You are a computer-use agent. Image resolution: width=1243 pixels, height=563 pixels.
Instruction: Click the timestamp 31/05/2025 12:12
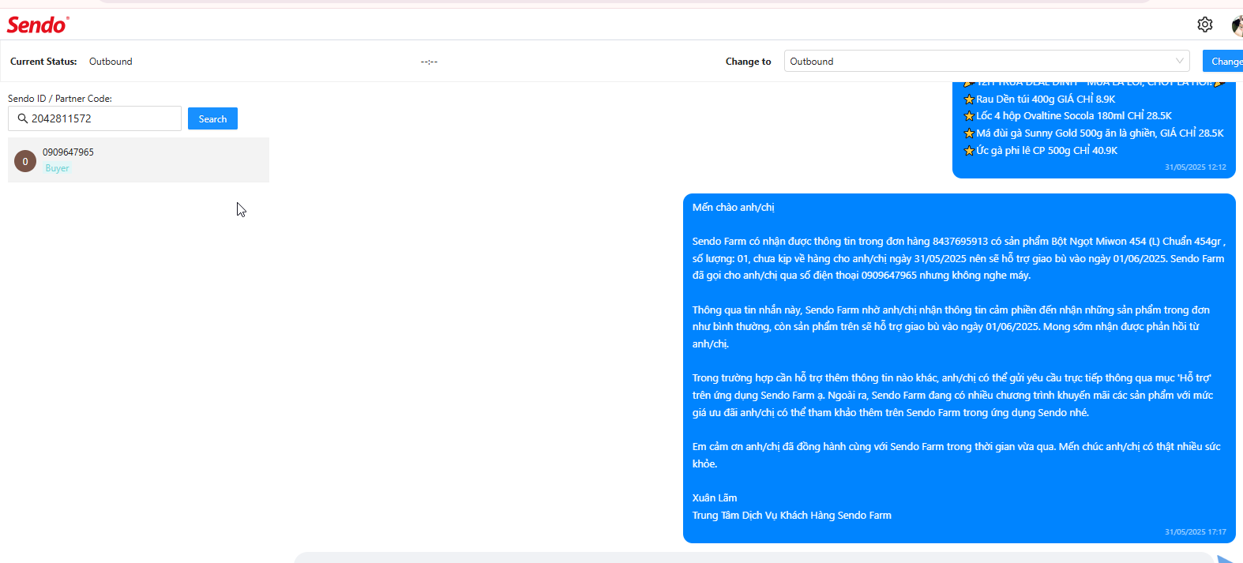[1195, 167]
